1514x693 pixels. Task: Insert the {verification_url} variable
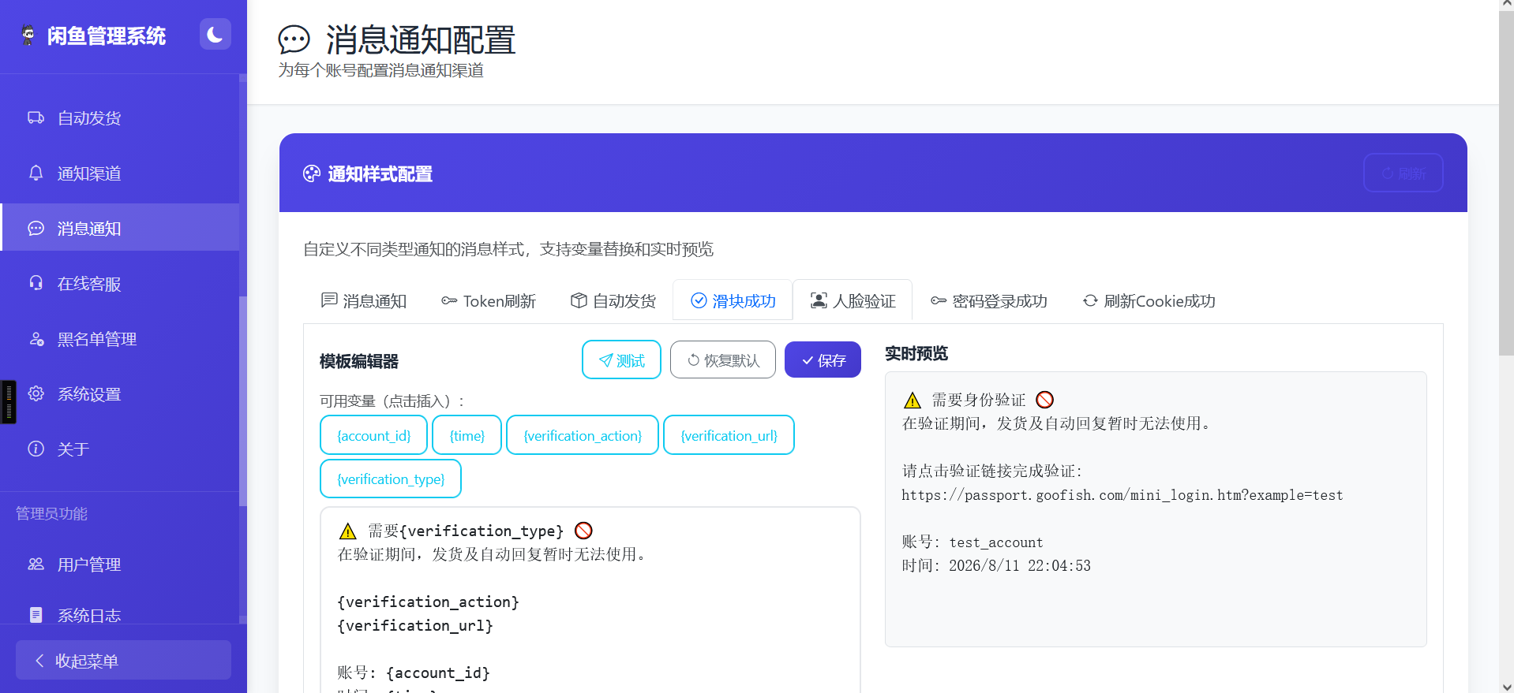pyautogui.click(x=729, y=435)
